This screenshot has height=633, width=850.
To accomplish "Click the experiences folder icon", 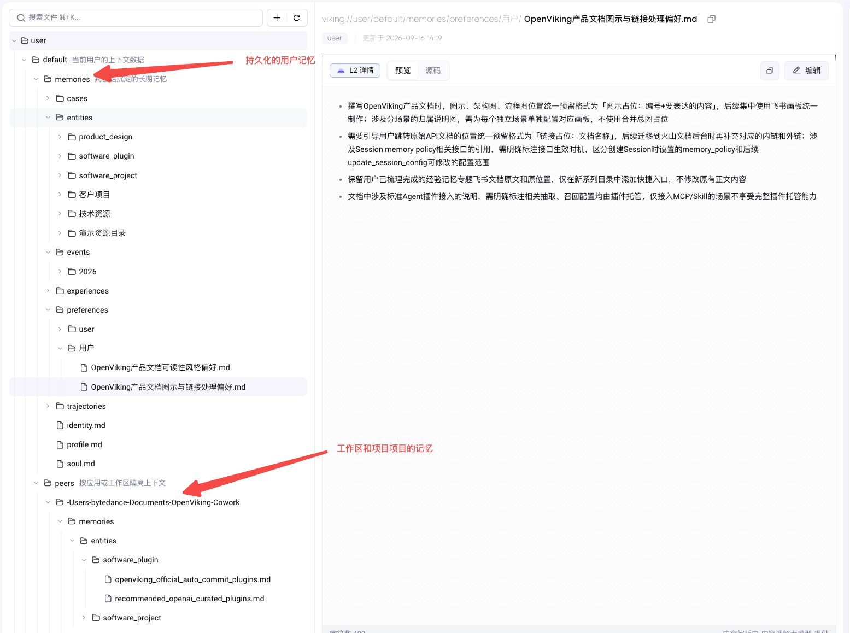I will point(60,291).
